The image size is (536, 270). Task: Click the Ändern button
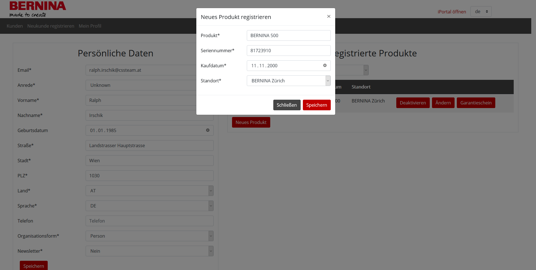(x=443, y=103)
